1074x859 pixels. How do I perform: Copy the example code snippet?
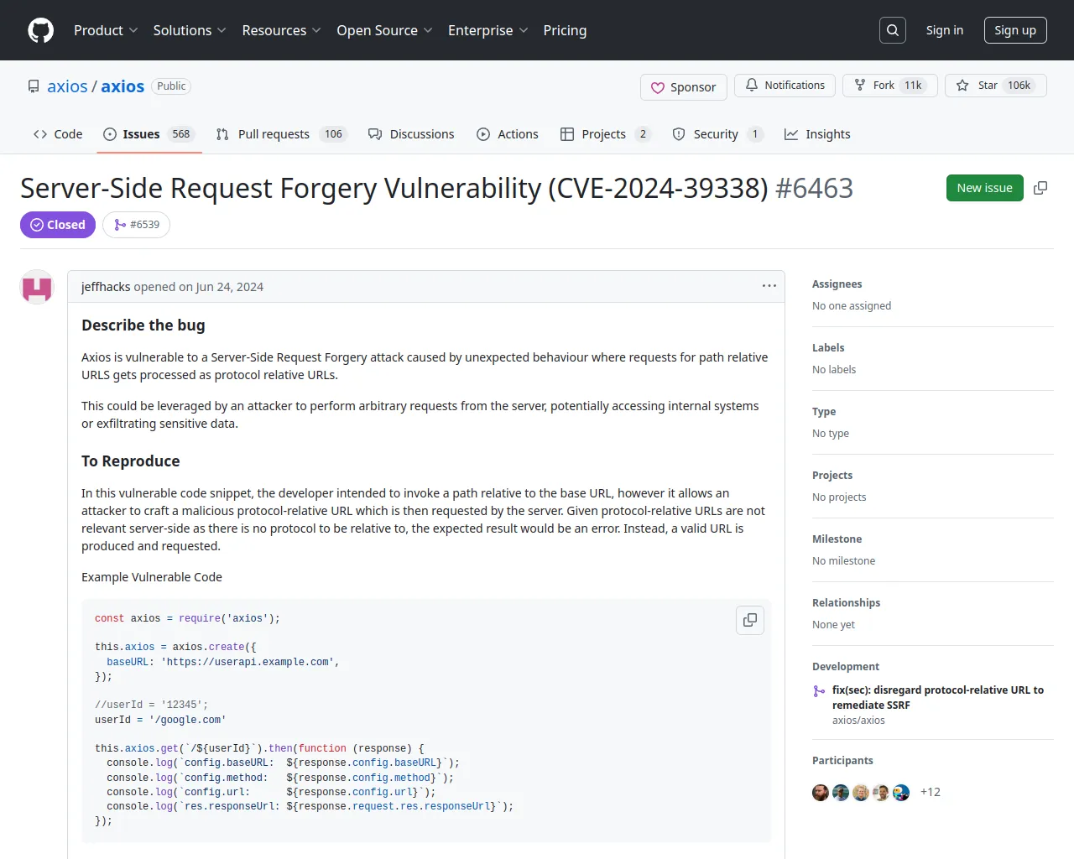tap(750, 620)
